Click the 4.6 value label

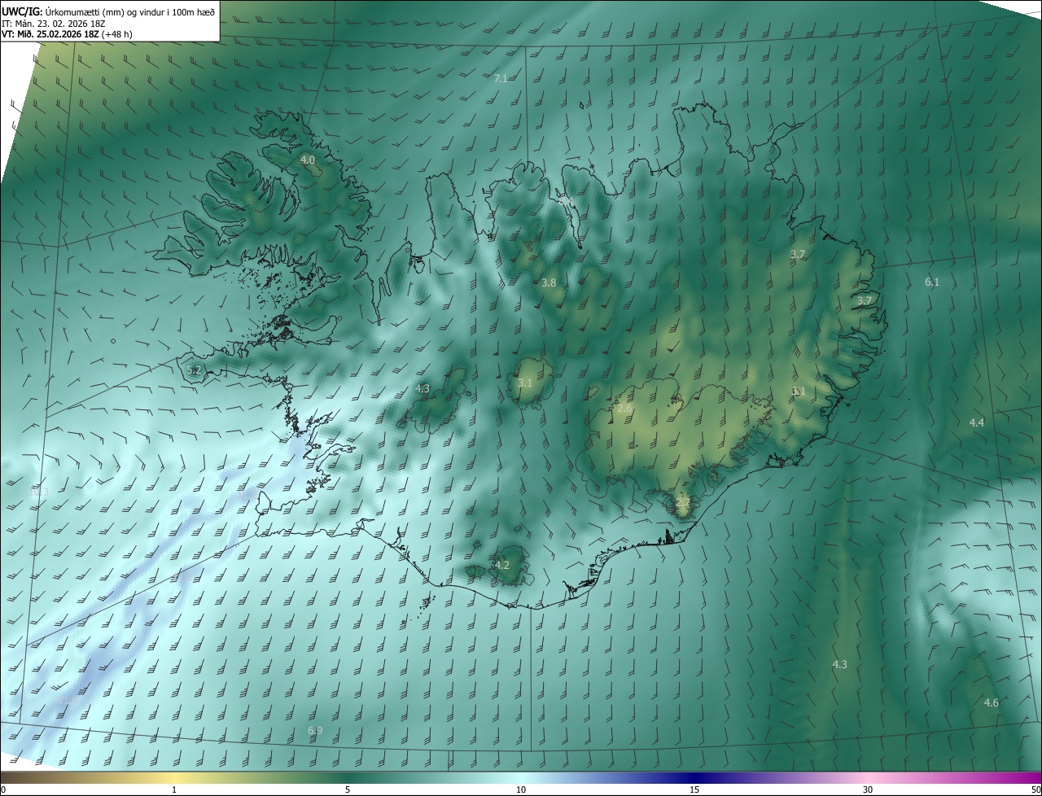pos(992,703)
